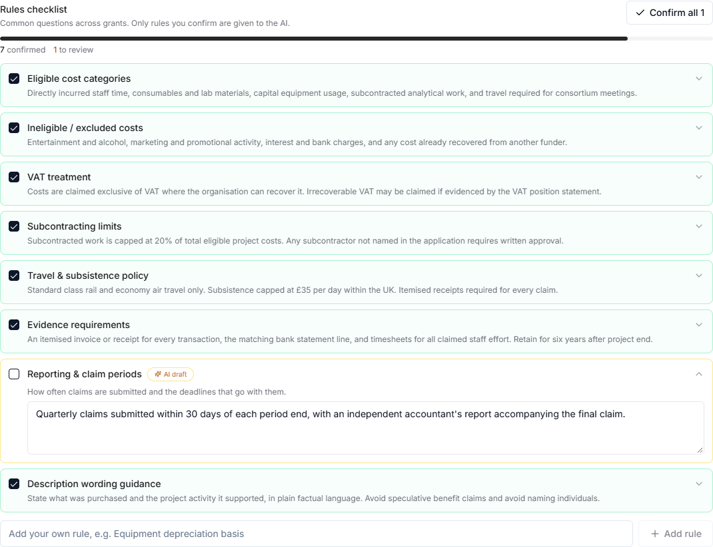713x547 pixels.
Task: Expand the VAT treatment rule
Action: tap(699, 177)
